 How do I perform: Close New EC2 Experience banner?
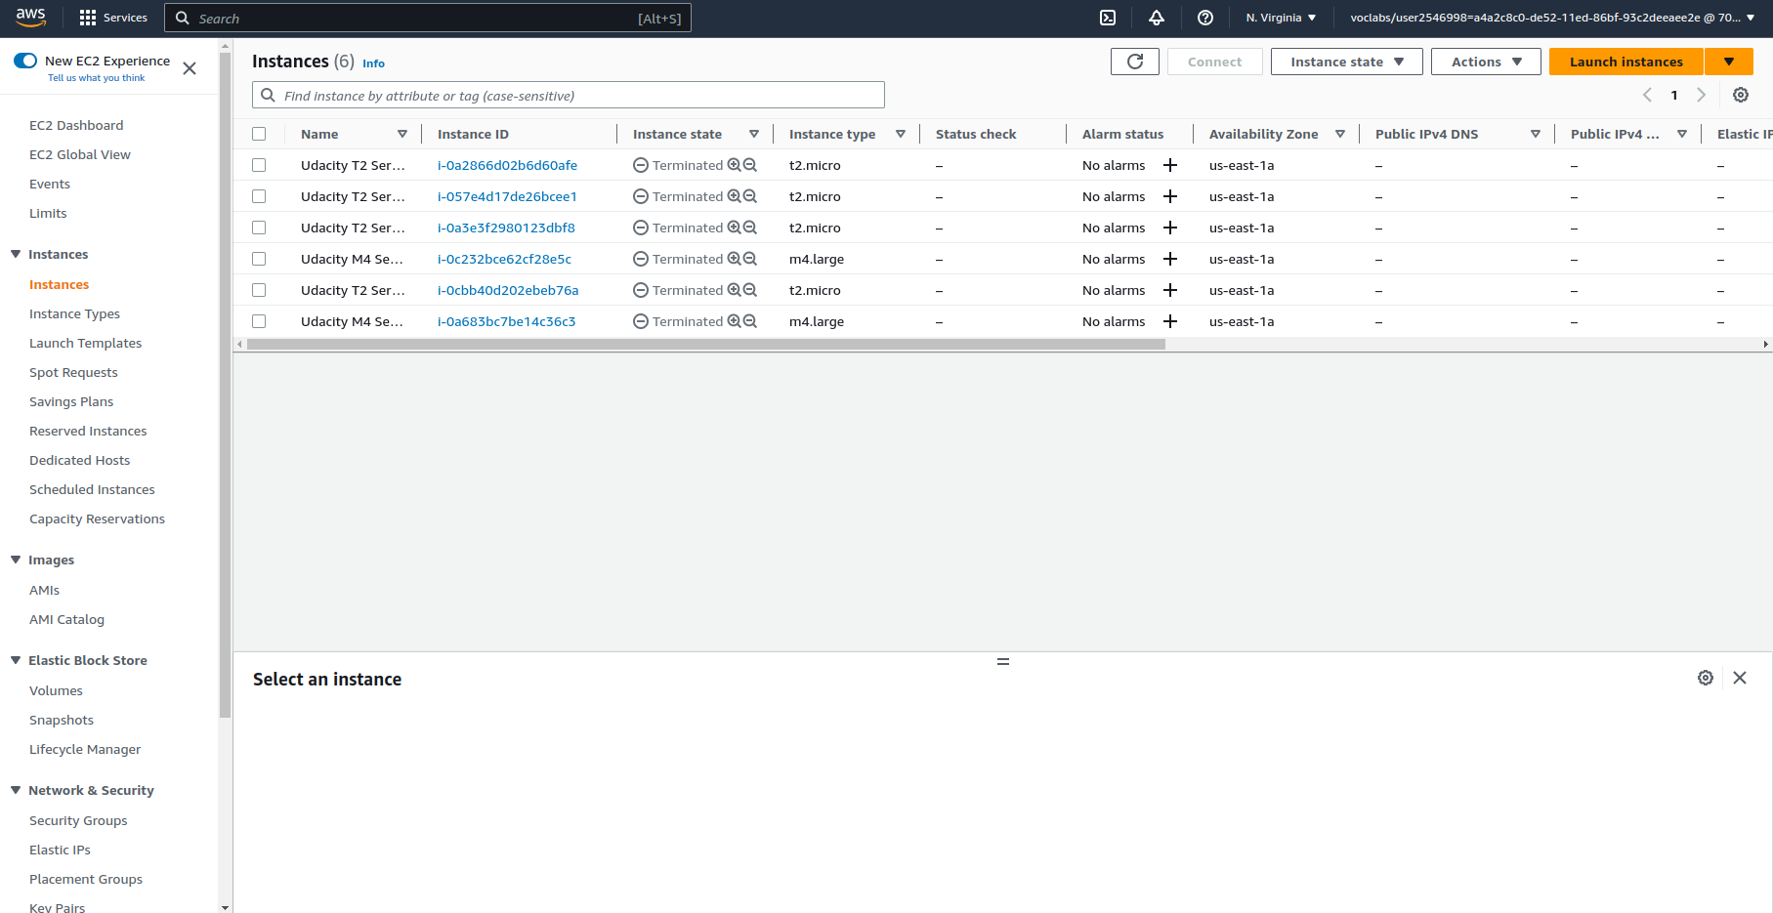[190, 68]
